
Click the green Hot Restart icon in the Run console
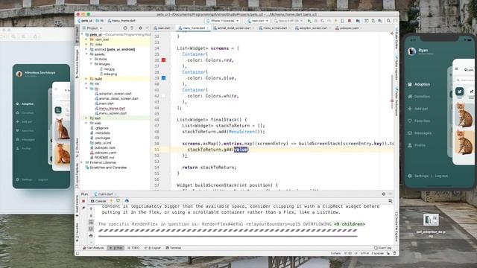pos(119,201)
